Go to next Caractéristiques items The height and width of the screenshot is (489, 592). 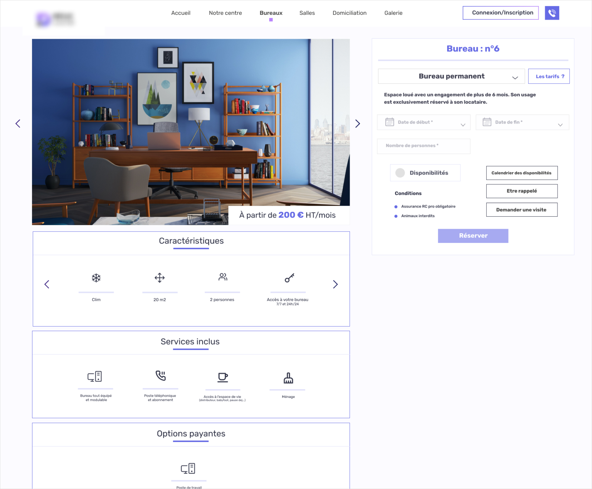coord(335,284)
